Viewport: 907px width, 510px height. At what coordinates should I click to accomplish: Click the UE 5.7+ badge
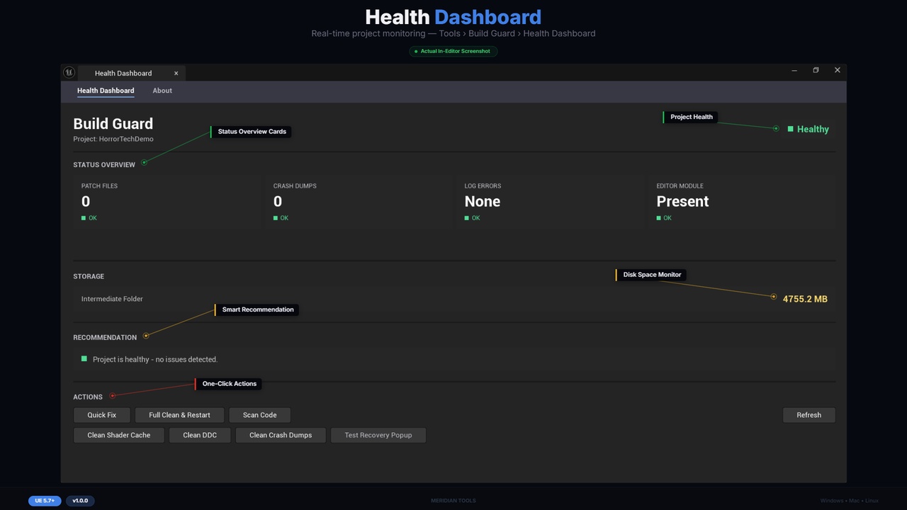pyautogui.click(x=45, y=501)
